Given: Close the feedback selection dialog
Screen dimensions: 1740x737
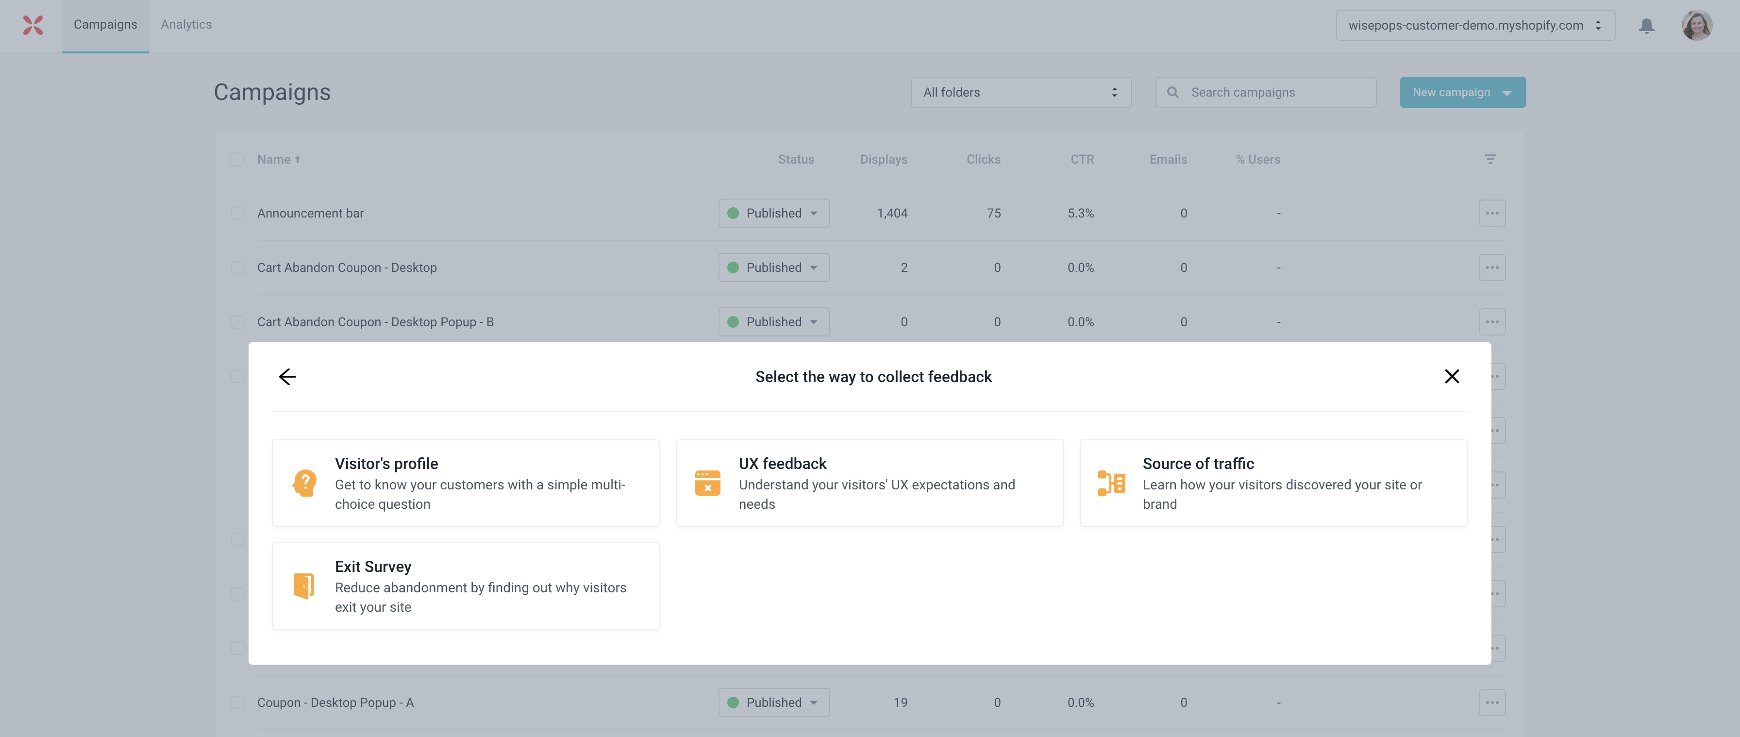Looking at the screenshot, I should point(1452,376).
